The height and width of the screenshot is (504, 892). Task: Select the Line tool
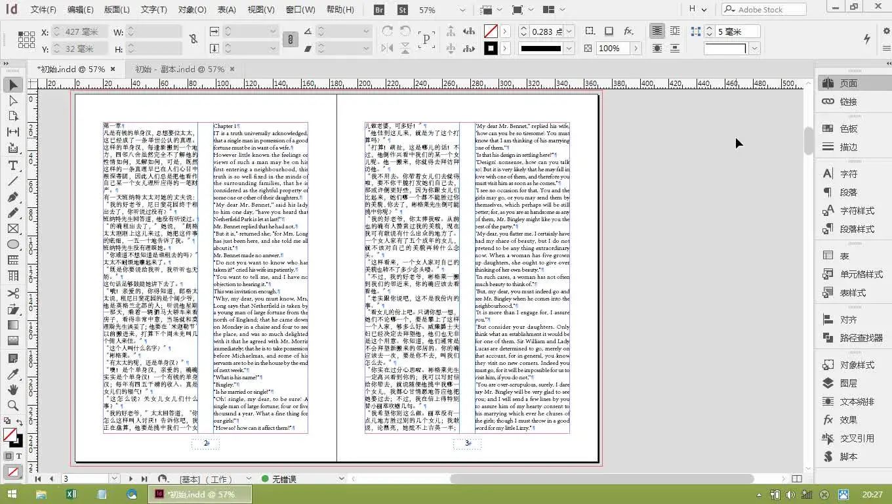pyautogui.click(x=13, y=181)
